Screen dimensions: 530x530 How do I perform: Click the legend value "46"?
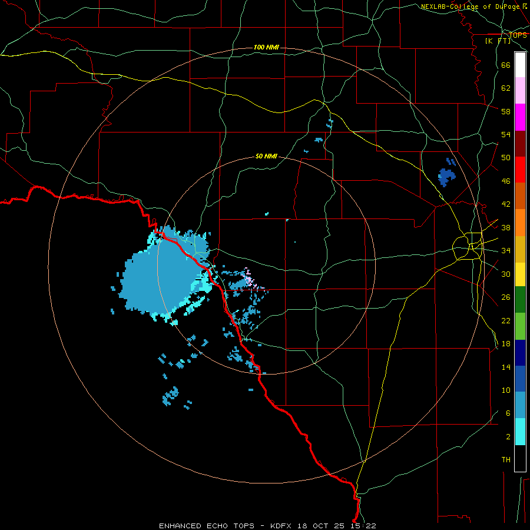point(506,181)
